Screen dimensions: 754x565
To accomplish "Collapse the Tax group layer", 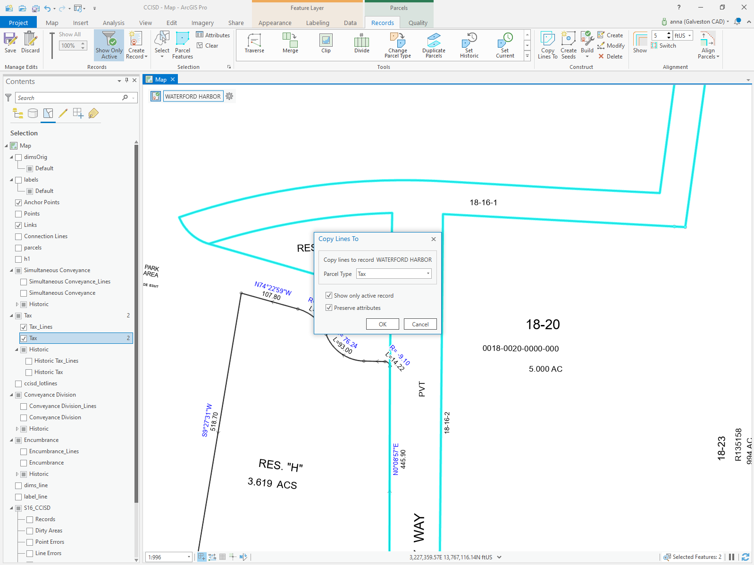I will click(12, 316).
